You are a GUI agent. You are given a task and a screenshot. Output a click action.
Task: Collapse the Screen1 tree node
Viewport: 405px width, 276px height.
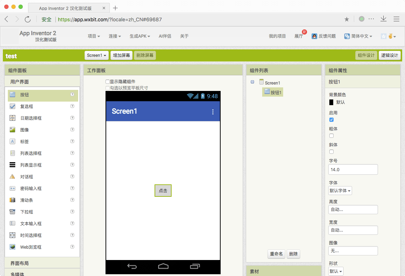tap(252, 82)
